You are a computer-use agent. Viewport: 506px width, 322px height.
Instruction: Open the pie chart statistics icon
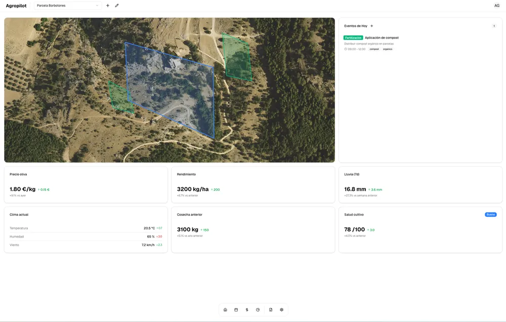(258, 309)
